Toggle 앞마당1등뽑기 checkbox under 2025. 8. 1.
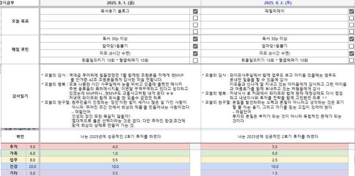Image resolution: width=355 pixels, height=176 pixels. (195, 46)
